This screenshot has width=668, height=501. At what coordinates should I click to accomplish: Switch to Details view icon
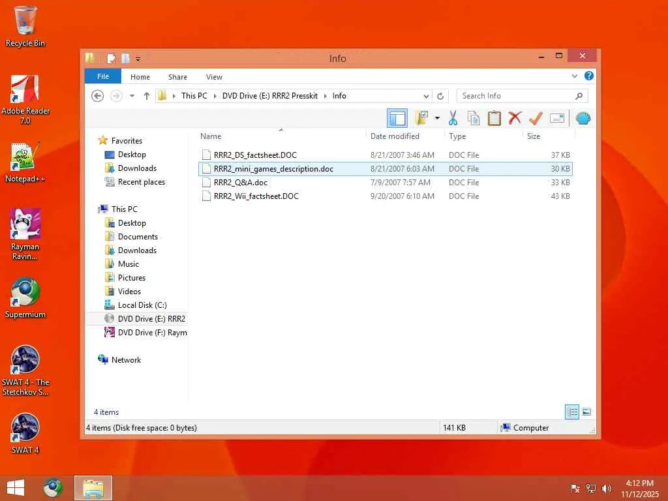pos(571,412)
